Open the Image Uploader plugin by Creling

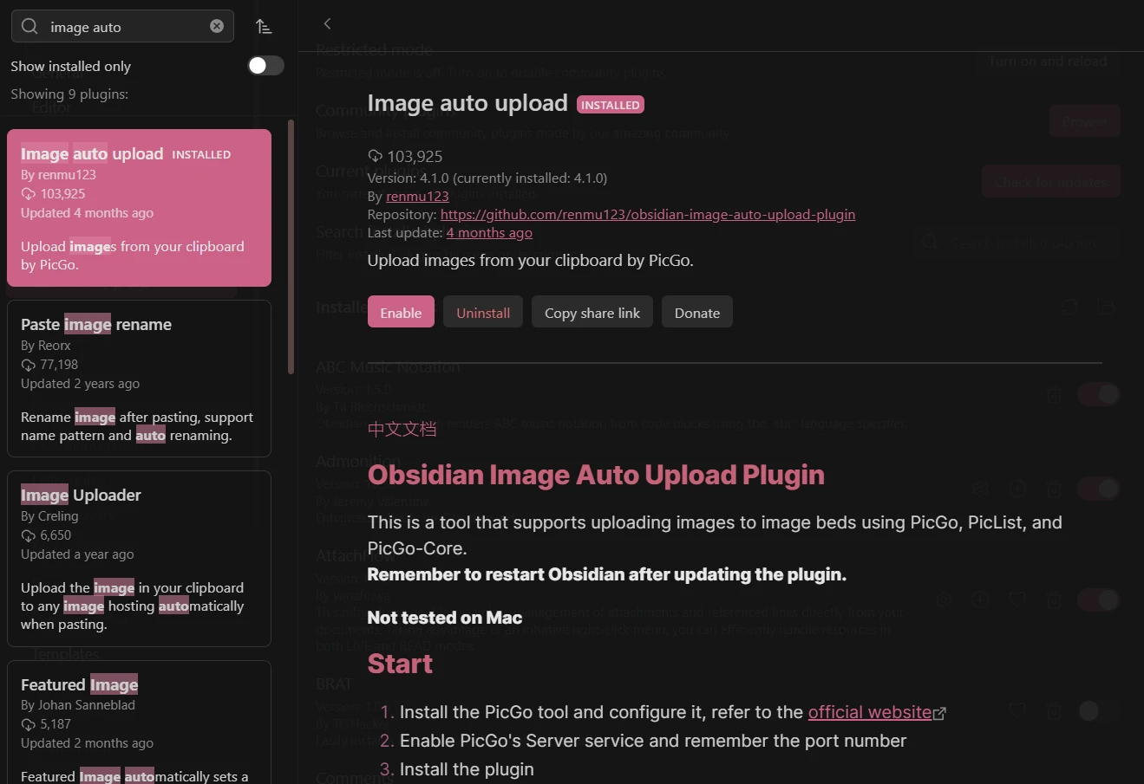click(x=139, y=559)
